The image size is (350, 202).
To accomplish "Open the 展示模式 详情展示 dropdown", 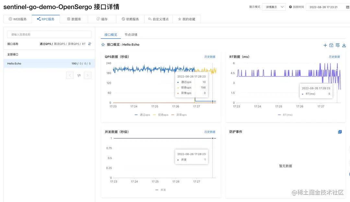I will click(x=274, y=7).
